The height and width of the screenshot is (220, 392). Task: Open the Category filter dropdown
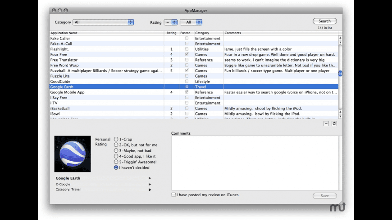[104, 22]
